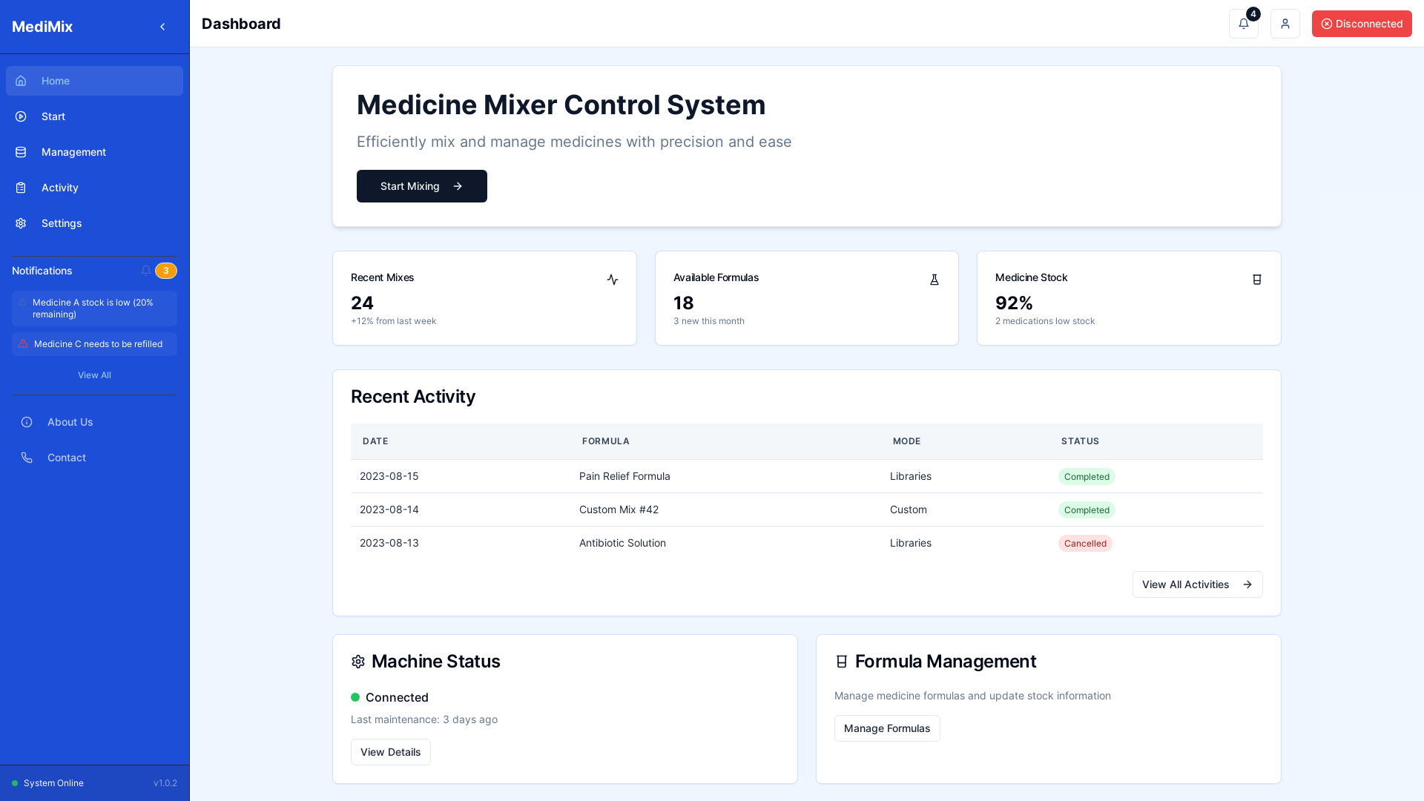The image size is (1424, 801).
Task: Collapse the sidebar with the chevron
Action: 162,27
